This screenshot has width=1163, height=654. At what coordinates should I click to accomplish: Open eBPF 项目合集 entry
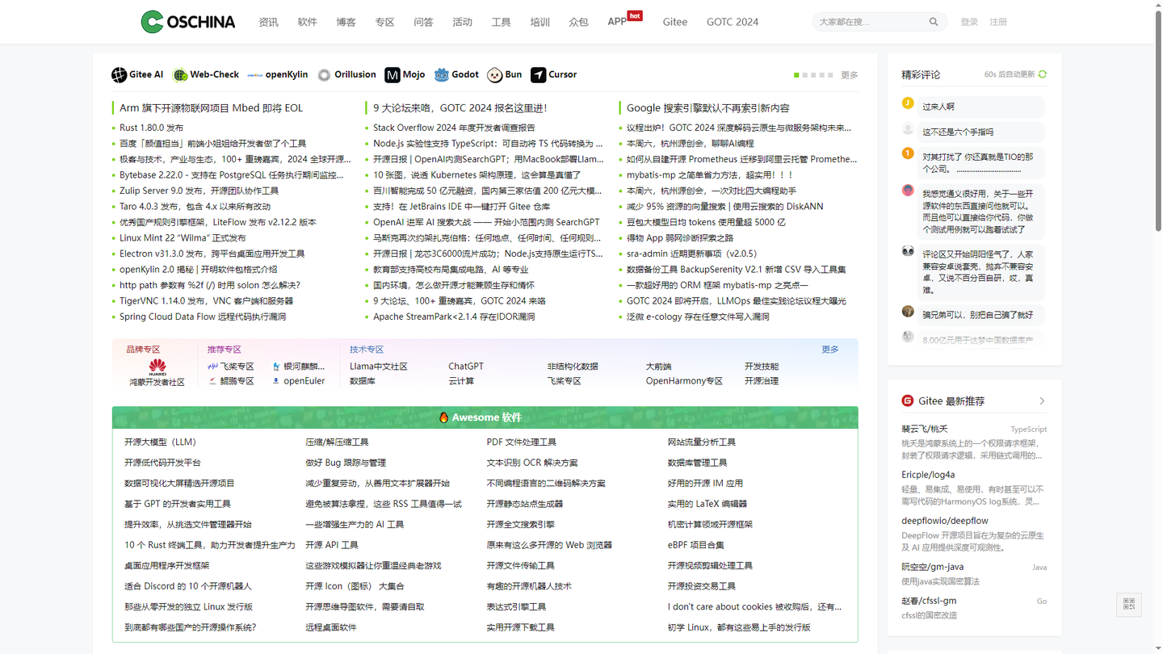695,545
